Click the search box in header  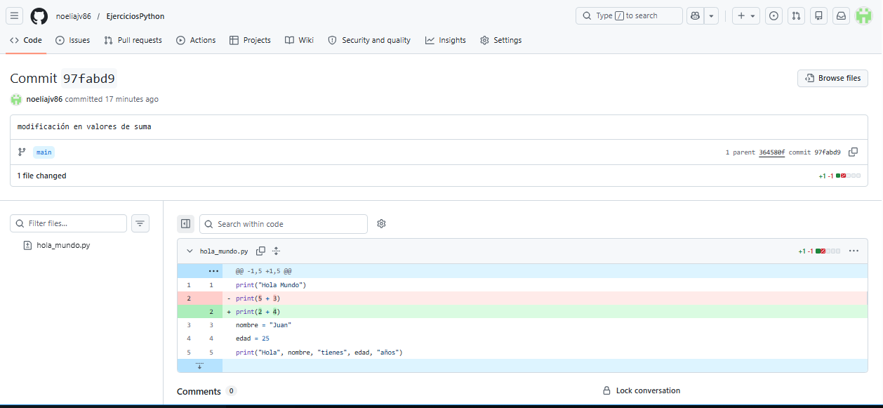pos(629,15)
